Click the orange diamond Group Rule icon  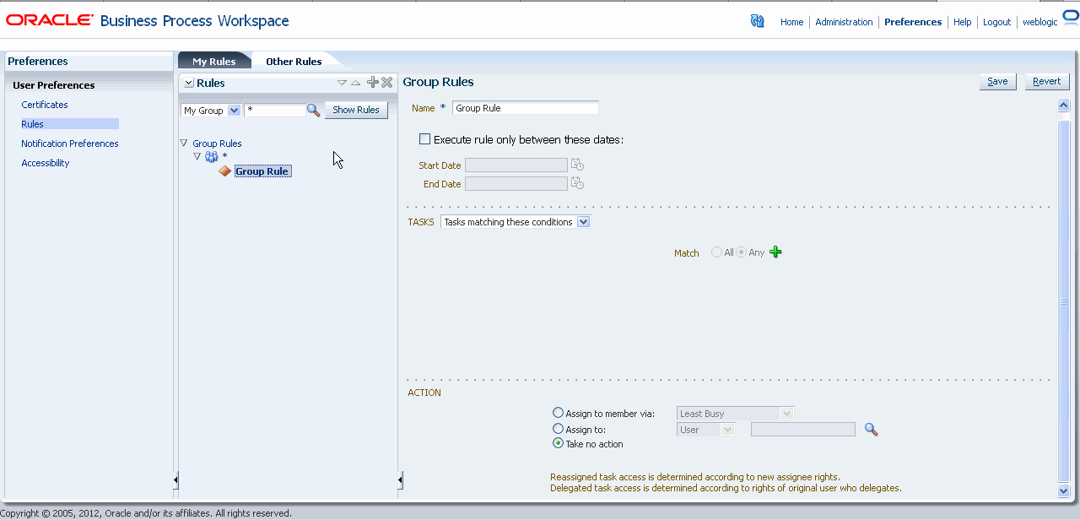click(x=224, y=171)
